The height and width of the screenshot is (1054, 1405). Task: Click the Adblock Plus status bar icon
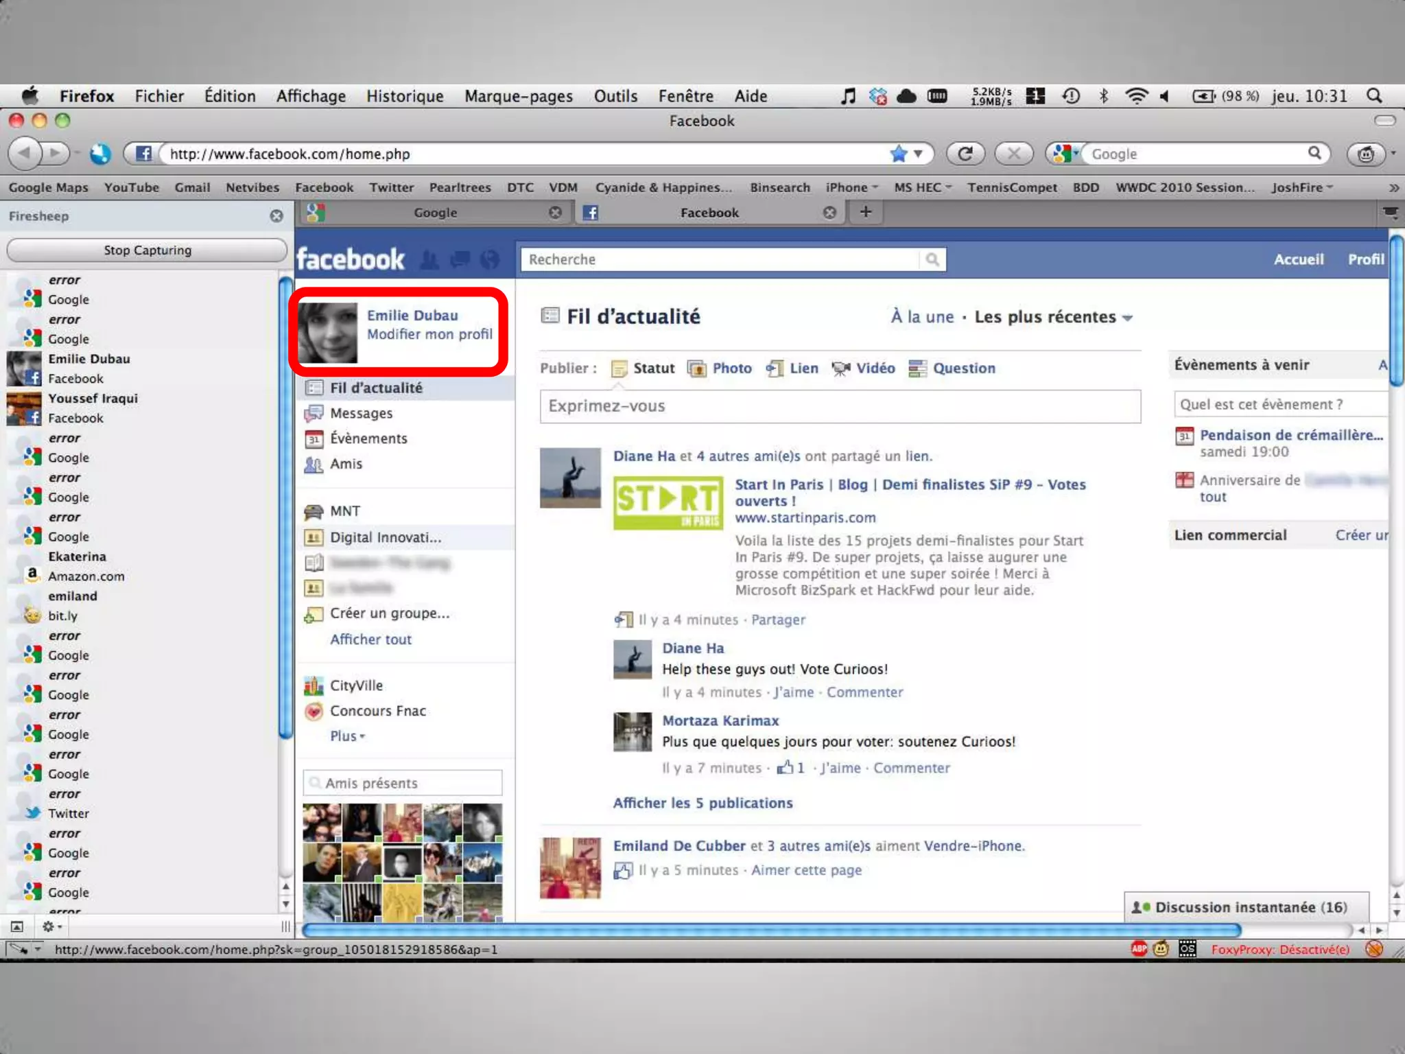(1139, 949)
